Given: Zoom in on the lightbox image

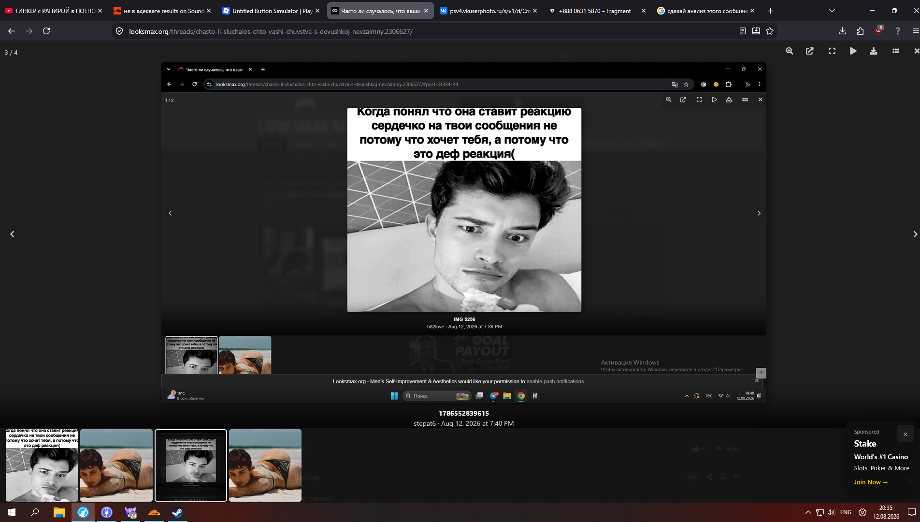Looking at the screenshot, I should [789, 51].
